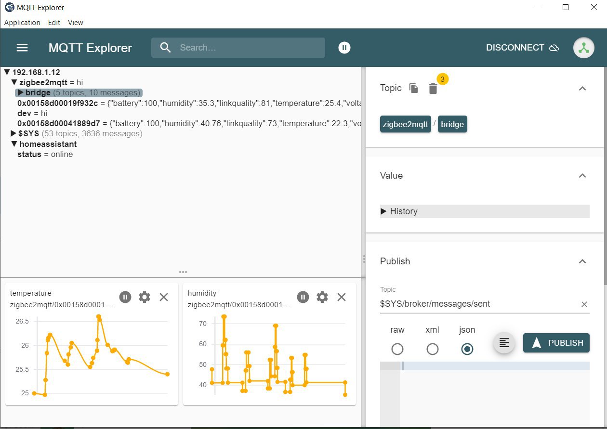607x429 pixels.
Task: Select the xml format radio button
Action: tap(432, 349)
